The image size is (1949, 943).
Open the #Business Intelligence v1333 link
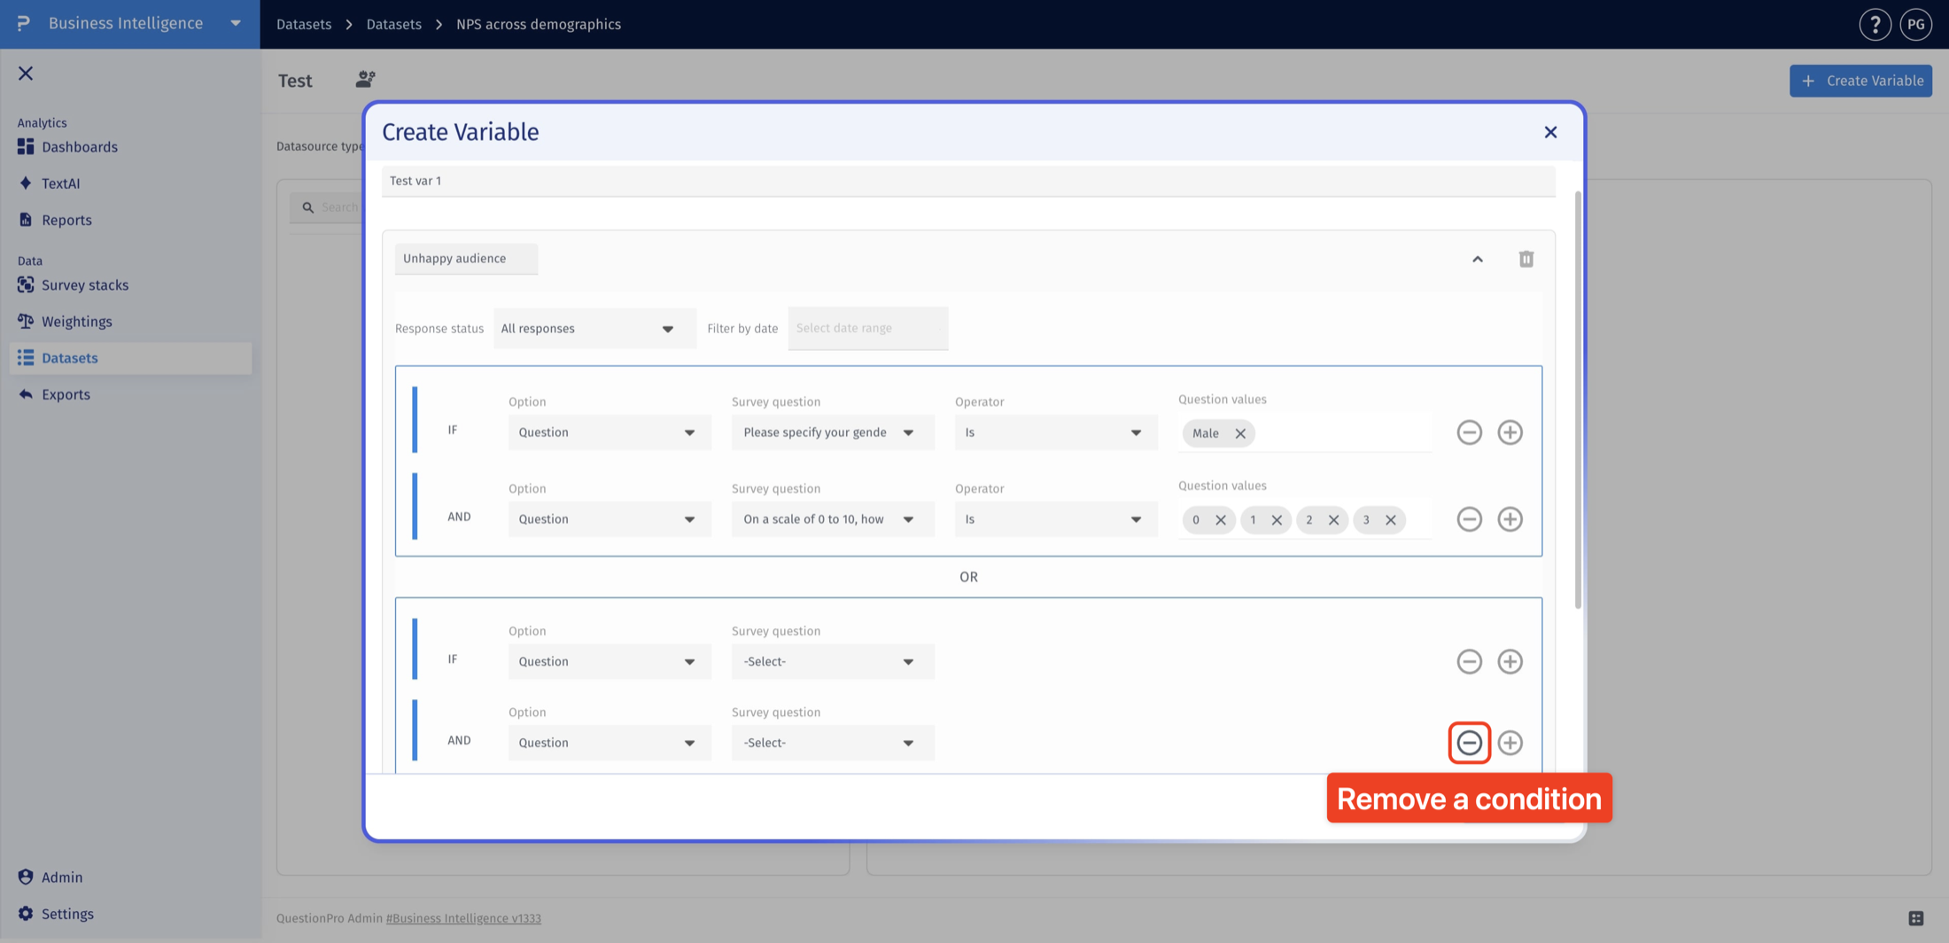coord(463,918)
